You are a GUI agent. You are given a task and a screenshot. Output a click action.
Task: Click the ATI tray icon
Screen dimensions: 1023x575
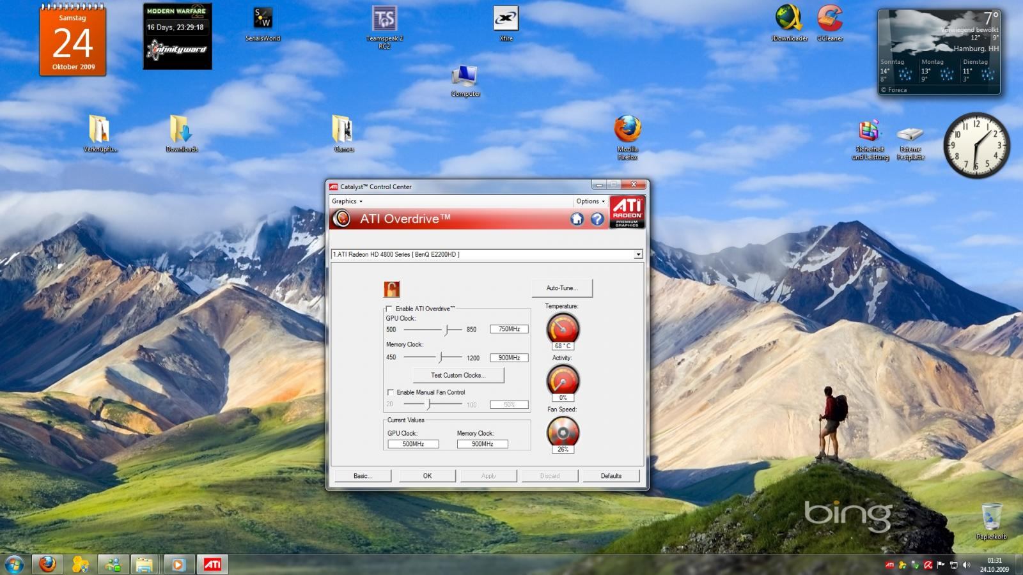[889, 565]
